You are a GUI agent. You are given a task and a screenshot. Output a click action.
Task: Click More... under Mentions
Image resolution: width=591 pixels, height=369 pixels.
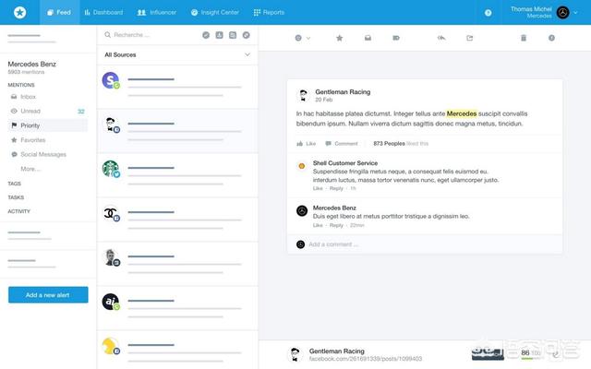[30, 169]
